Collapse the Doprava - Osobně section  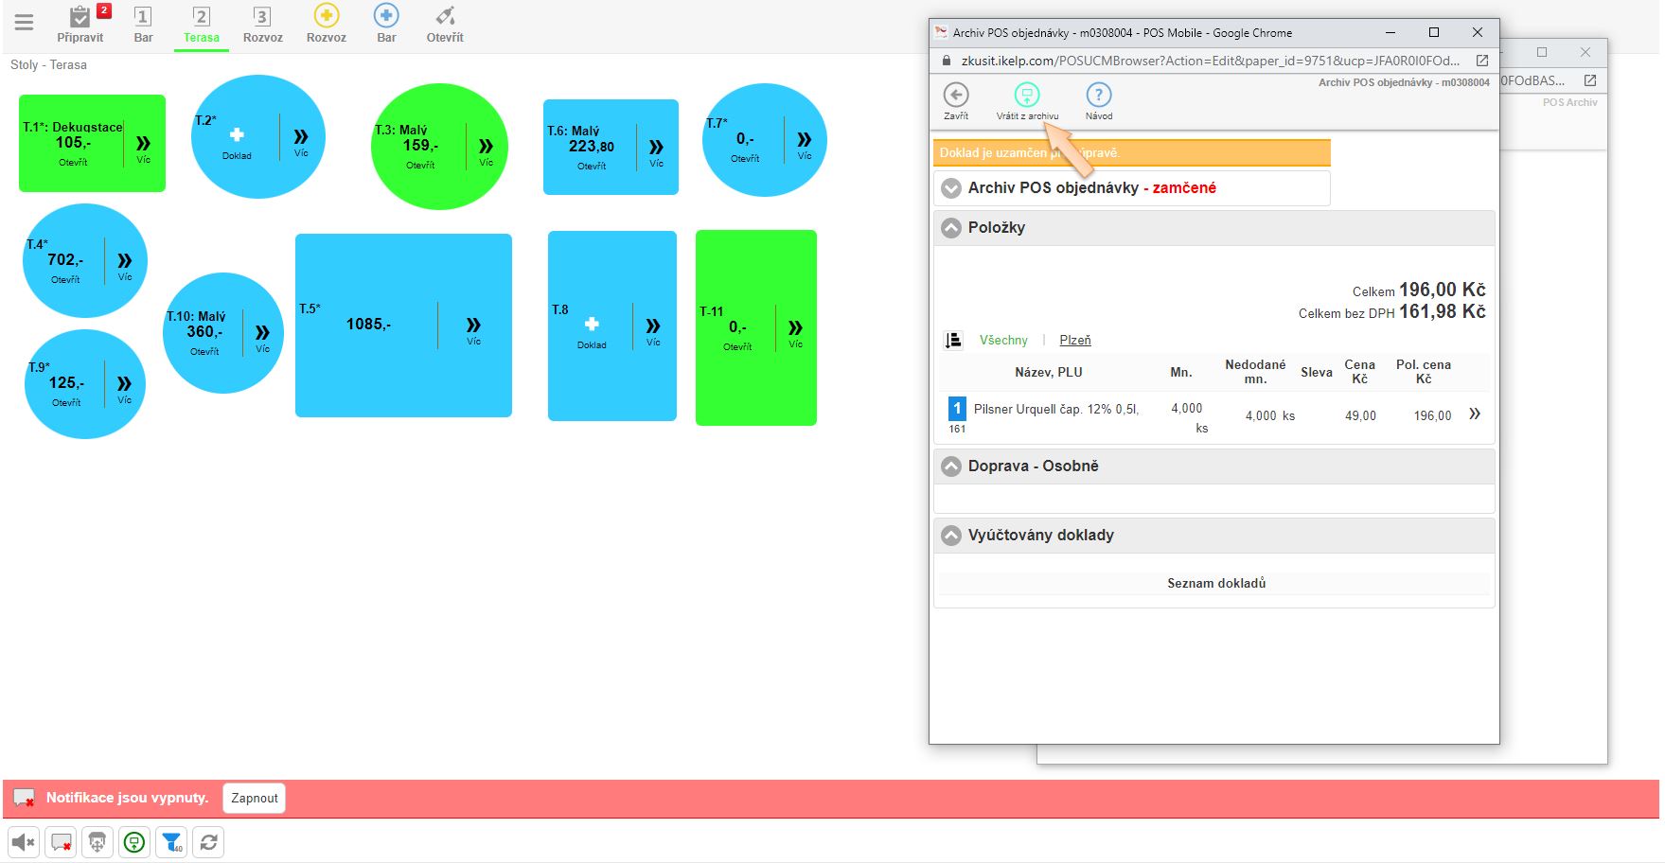tap(951, 467)
